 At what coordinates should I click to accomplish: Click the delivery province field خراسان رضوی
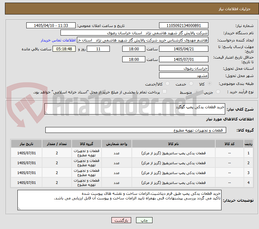[x=183, y=68]
